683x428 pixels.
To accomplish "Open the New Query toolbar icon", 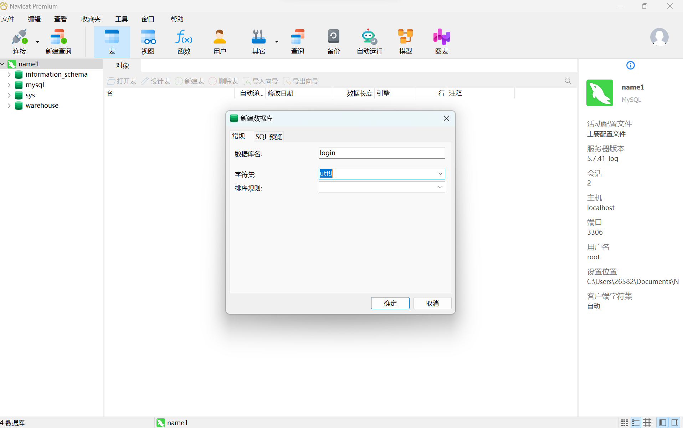I will [x=58, y=37].
